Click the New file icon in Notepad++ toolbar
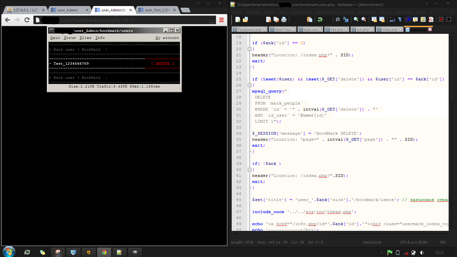The image size is (457, 257). (x=238, y=19)
